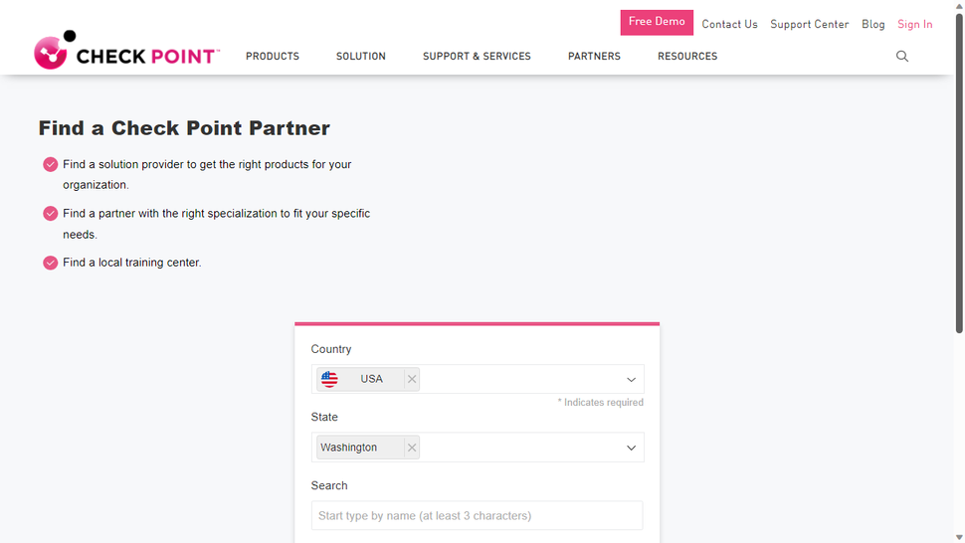Remove the Washington state selection tag
This screenshot has height=543, width=965.
[x=412, y=448]
